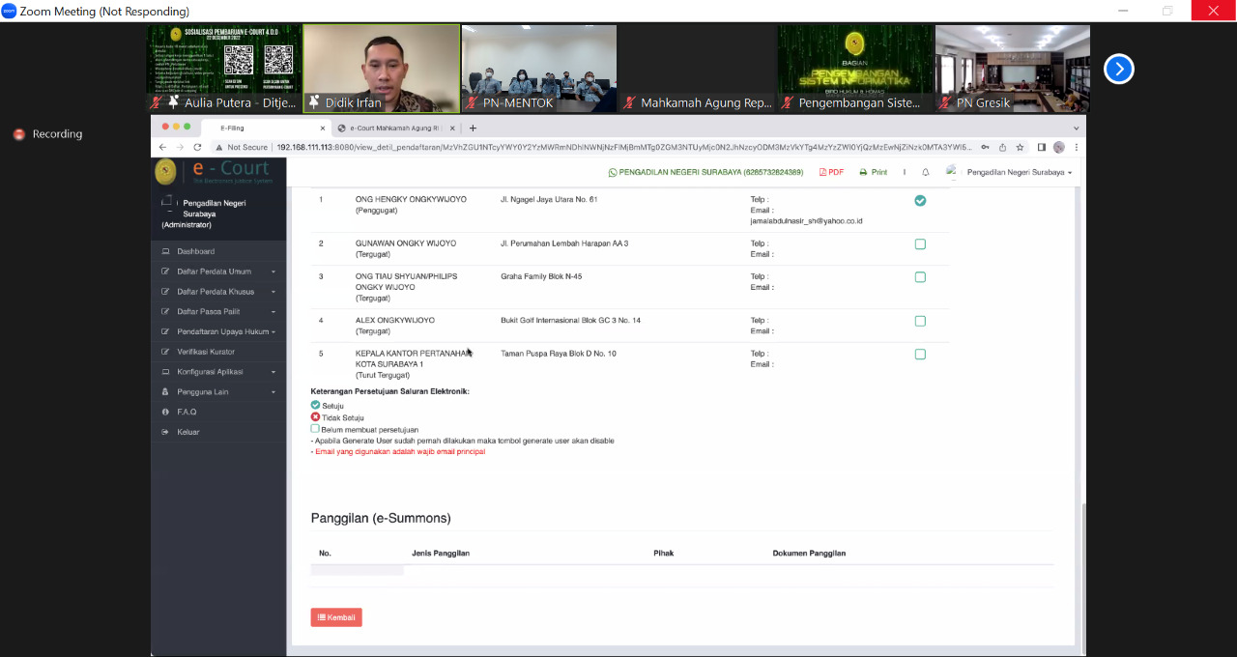Go to Dashboard in sidebar
The width and height of the screenshot is (1237, 657).
(x=195, y=251)
